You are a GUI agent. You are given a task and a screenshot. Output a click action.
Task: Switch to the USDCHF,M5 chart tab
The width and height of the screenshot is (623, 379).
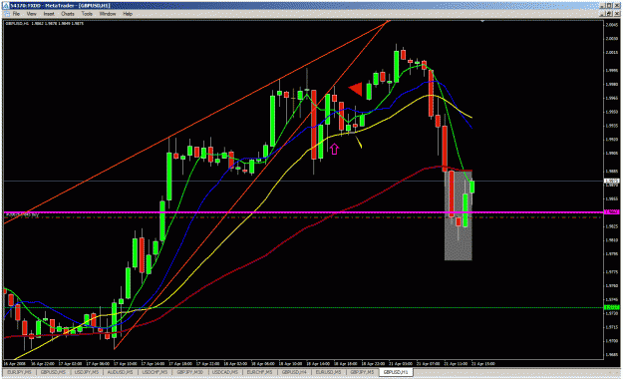pyautogui.click(x=155, y=372)
